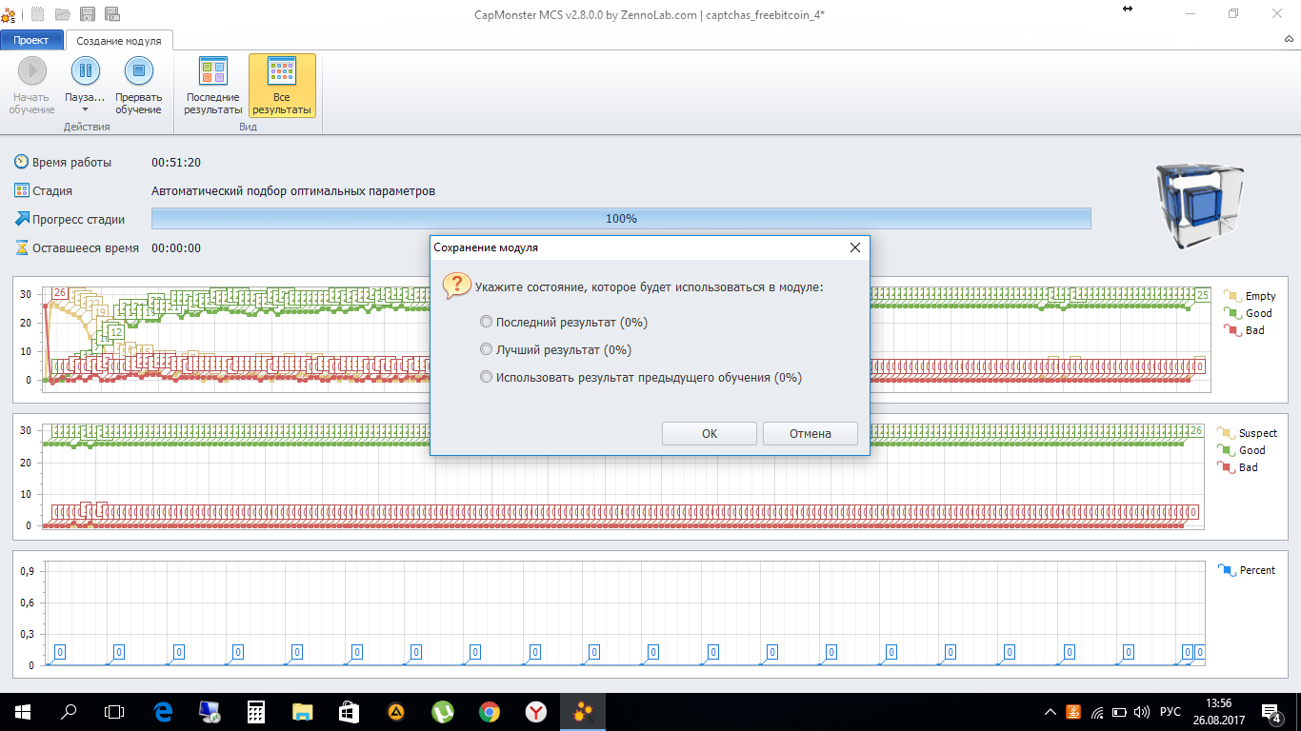
Task: Click the save-all icon in title bar
Action: pos(112,13)
